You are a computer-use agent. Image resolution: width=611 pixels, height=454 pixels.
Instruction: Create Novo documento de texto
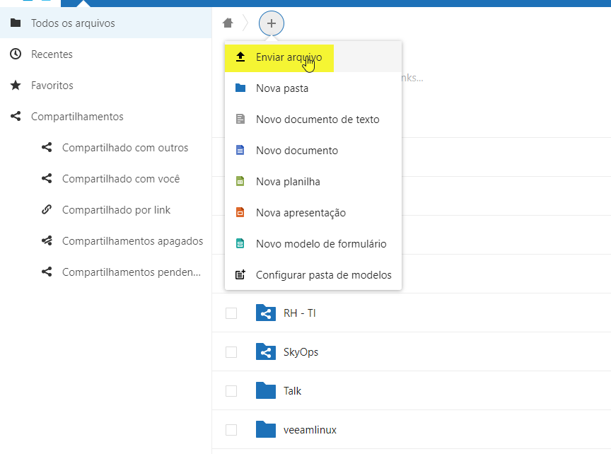313,120
